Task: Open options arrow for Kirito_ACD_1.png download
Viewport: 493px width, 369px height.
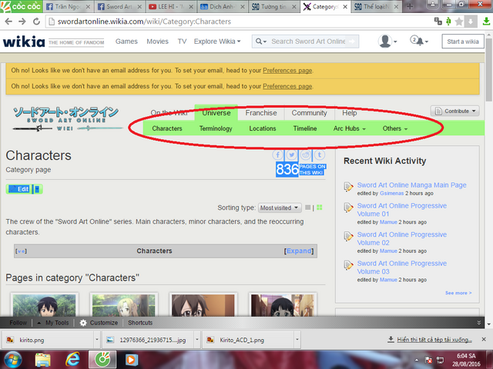Action: click(x=297, y=340)
